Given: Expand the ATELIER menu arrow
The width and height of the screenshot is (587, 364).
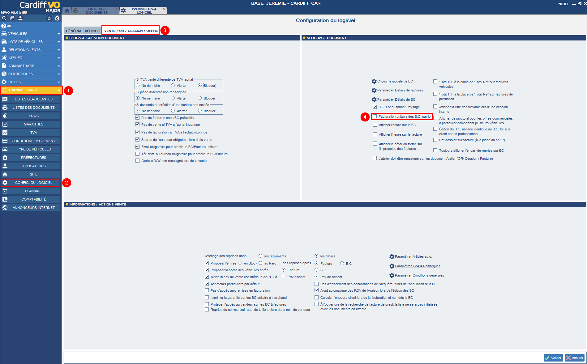Looking at the screenshot, I should coord(59,58).
